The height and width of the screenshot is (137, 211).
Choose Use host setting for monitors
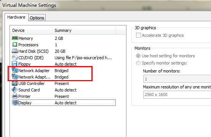point(138,56)
